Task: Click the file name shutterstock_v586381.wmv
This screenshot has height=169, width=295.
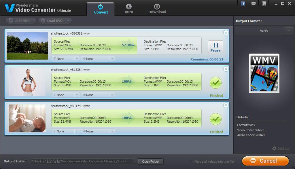Action: pyautogui.click(x=70, y=33)
